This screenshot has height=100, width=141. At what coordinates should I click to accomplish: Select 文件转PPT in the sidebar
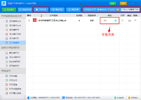(13, 30)
